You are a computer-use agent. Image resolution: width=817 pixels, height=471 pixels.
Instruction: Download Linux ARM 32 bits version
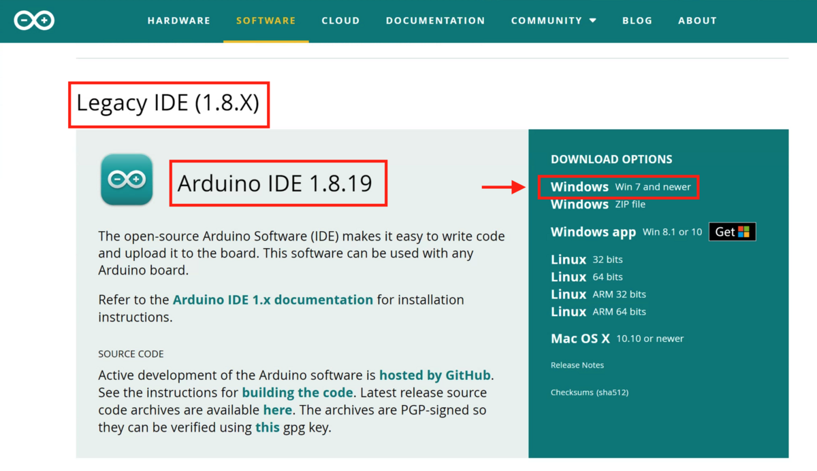[x=598, y=294]
